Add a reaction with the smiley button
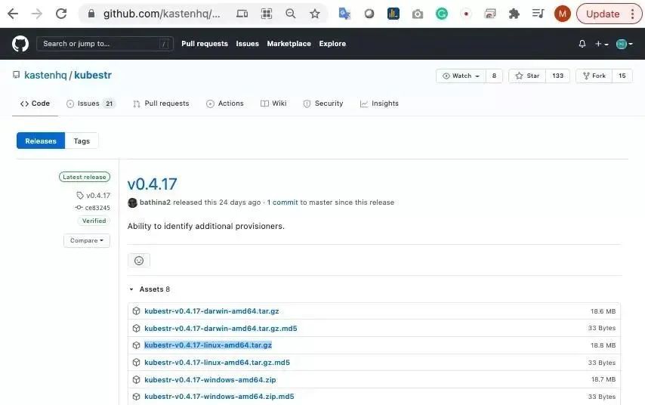Screen dimensions: 645x405 click(x=139, y=261)
